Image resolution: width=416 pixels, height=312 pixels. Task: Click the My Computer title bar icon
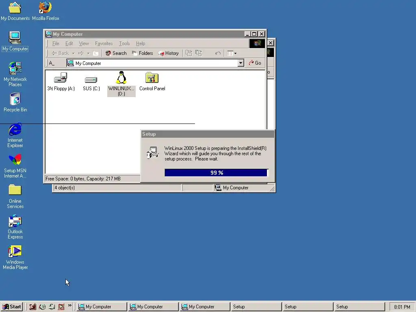coord(49,34)
